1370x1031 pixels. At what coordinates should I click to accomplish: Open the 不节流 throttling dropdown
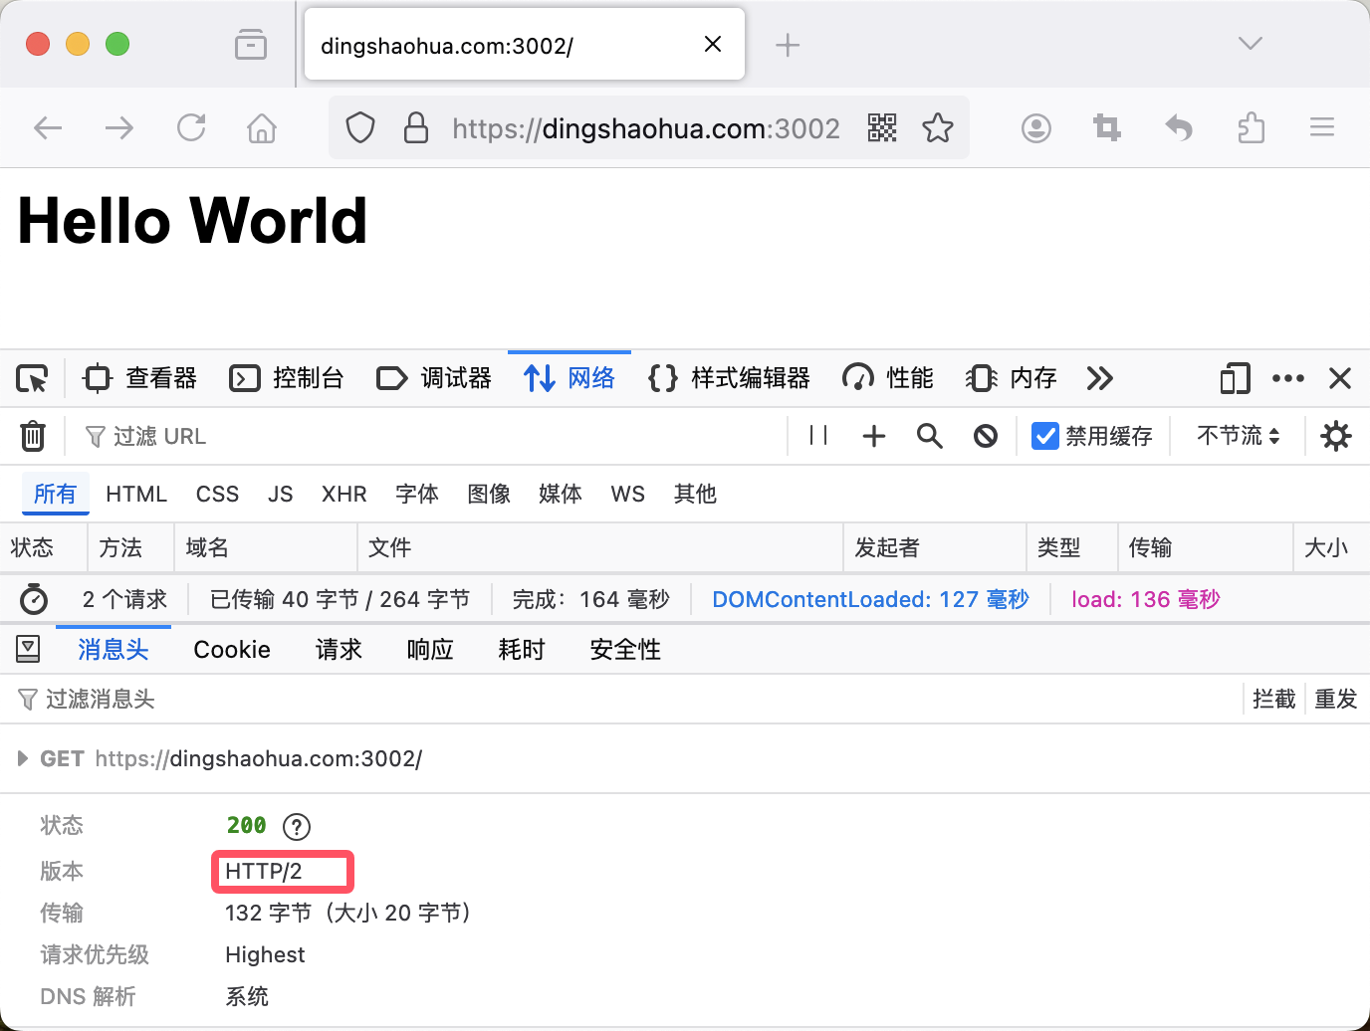coord(1238,436)
